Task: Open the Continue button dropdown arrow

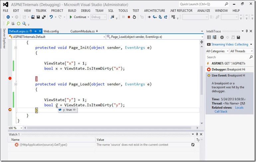Action: pos(88,17)
